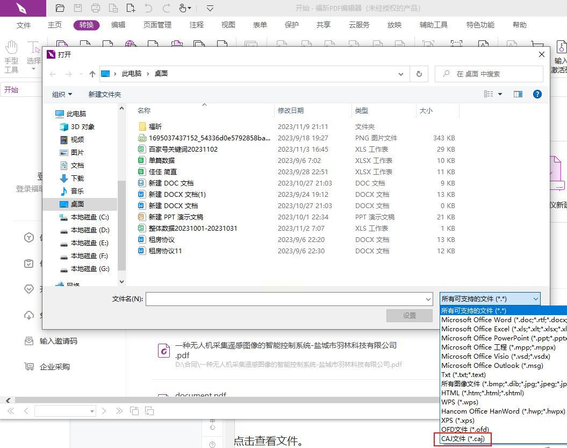
Task: Sort by 大小 column header
Action: [x=426, y=110]
